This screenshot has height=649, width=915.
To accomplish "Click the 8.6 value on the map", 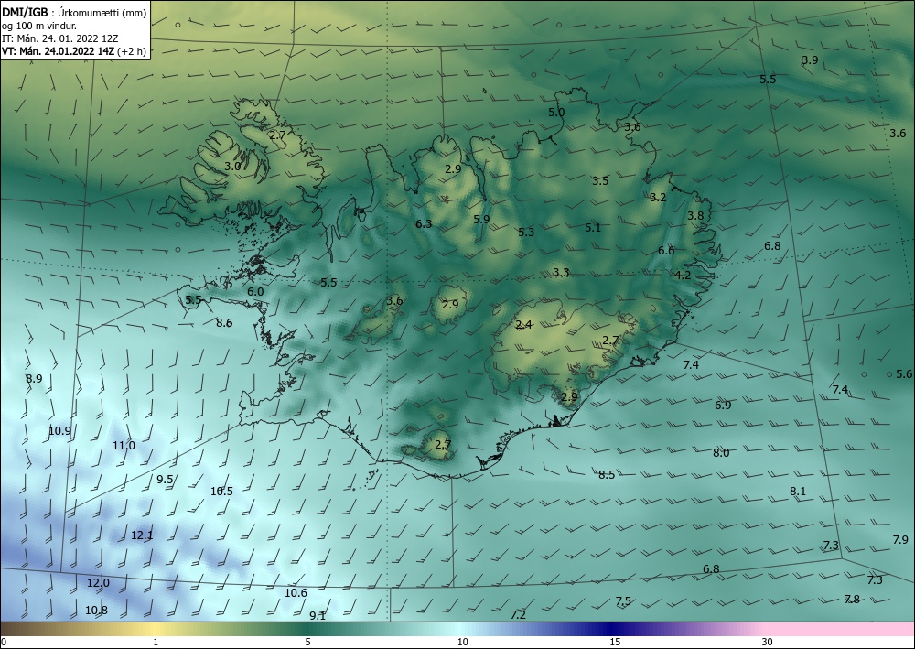I will pyautogui.click(x=224, y=323).
